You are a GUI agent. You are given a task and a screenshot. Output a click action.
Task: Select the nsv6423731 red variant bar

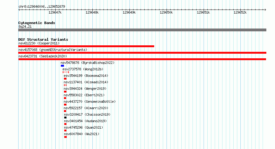pos(142,59)
